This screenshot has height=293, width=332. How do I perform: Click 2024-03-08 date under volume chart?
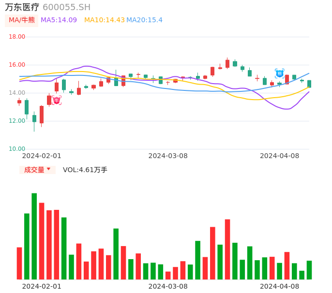tap(168, 286)
